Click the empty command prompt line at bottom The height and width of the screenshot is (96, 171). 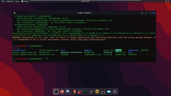(x=84, y=61)
